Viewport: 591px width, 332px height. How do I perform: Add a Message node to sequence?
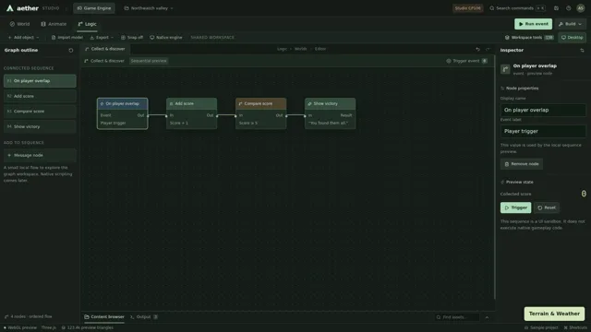[40, 155]
